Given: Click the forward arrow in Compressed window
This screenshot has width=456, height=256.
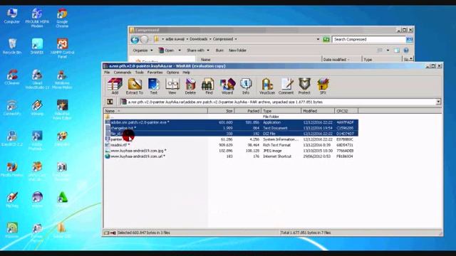Looking at the screenshot, I should 144,39.
